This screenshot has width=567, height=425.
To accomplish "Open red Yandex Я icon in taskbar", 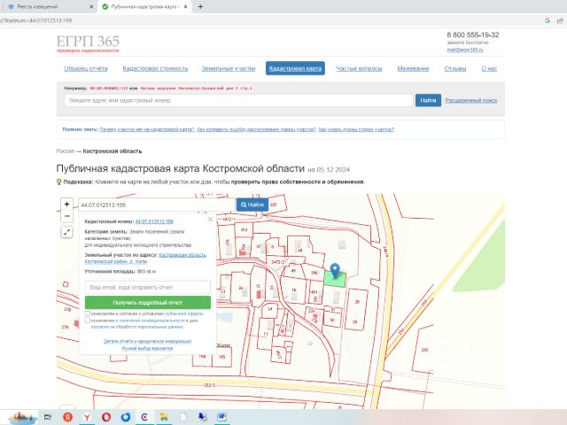I will 67,417.
